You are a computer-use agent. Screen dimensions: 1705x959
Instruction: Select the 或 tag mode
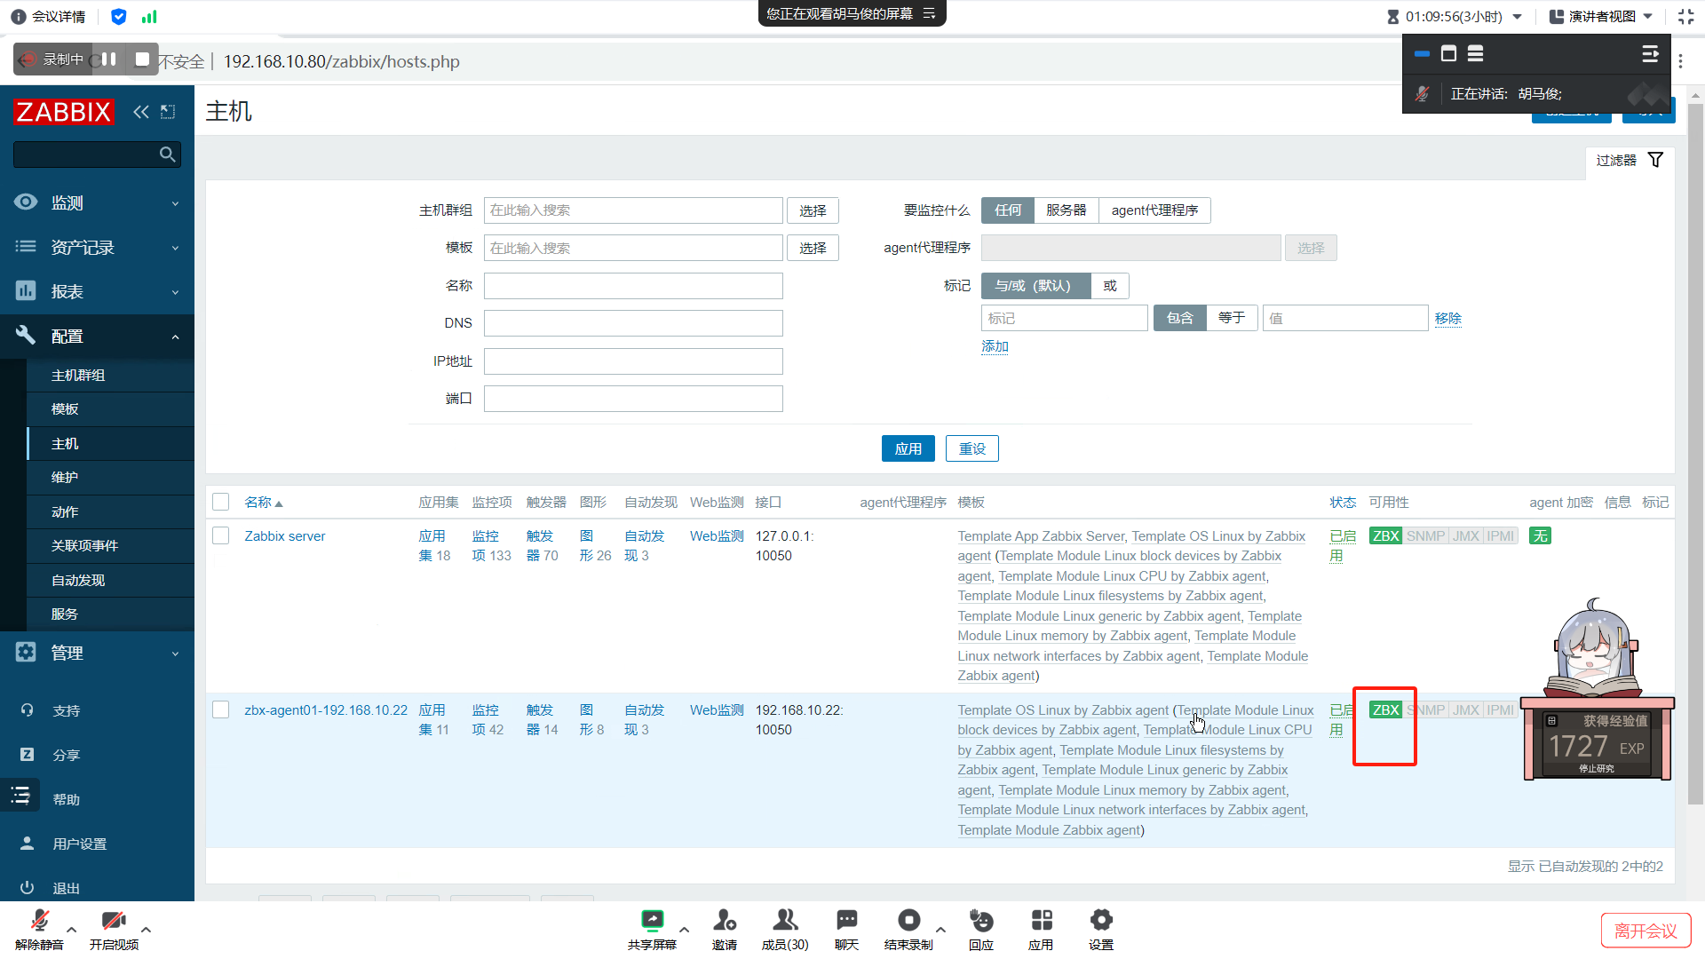(1110, 286)
